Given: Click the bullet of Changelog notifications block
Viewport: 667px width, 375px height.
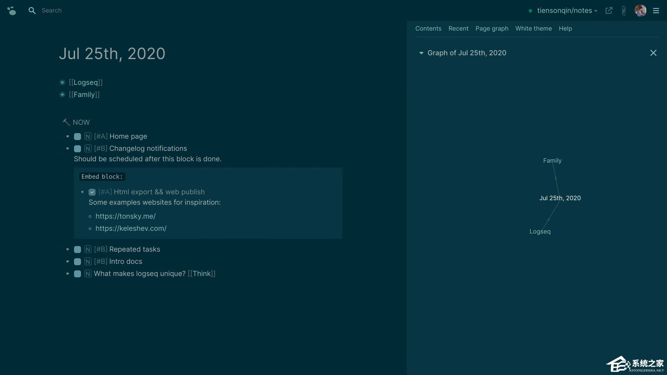Looking at the screenshot, I should point(67,148).
